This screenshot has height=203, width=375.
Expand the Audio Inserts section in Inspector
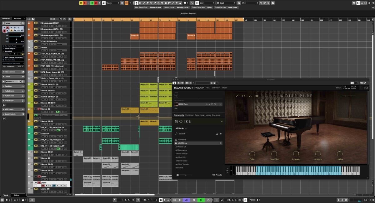point(13,91)
